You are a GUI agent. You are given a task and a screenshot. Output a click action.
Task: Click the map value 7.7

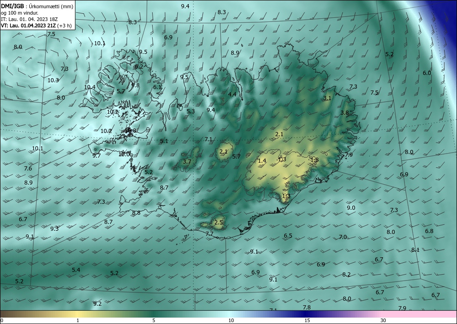click(x=209, y=234)
